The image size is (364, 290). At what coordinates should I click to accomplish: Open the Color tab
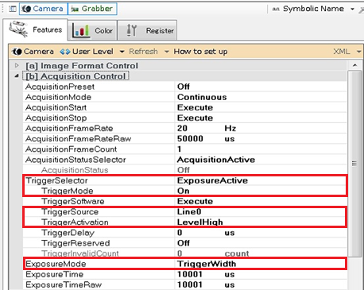[92, 30]
